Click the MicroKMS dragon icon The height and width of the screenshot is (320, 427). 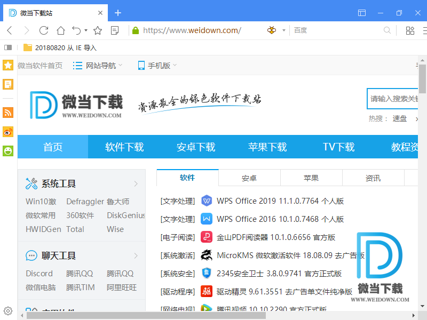tap(207, 255)
